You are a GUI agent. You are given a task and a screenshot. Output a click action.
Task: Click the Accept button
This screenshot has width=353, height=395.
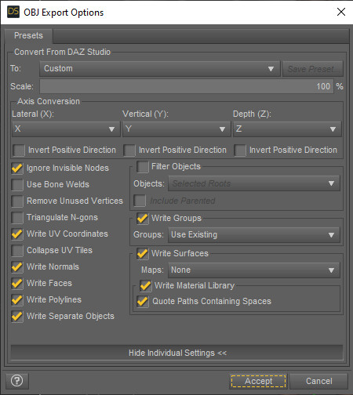tap(258, 381)
